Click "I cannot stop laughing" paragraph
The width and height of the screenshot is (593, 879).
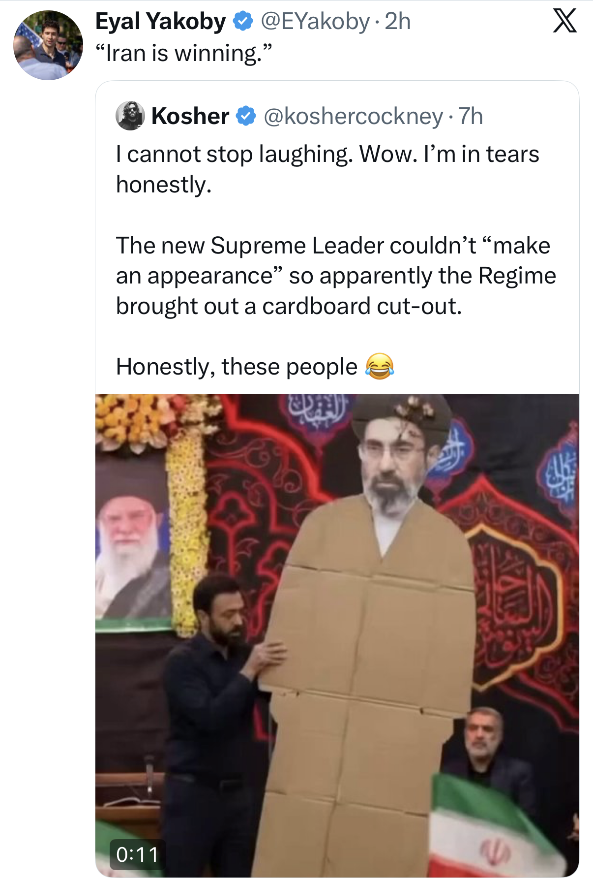point(327,169)
